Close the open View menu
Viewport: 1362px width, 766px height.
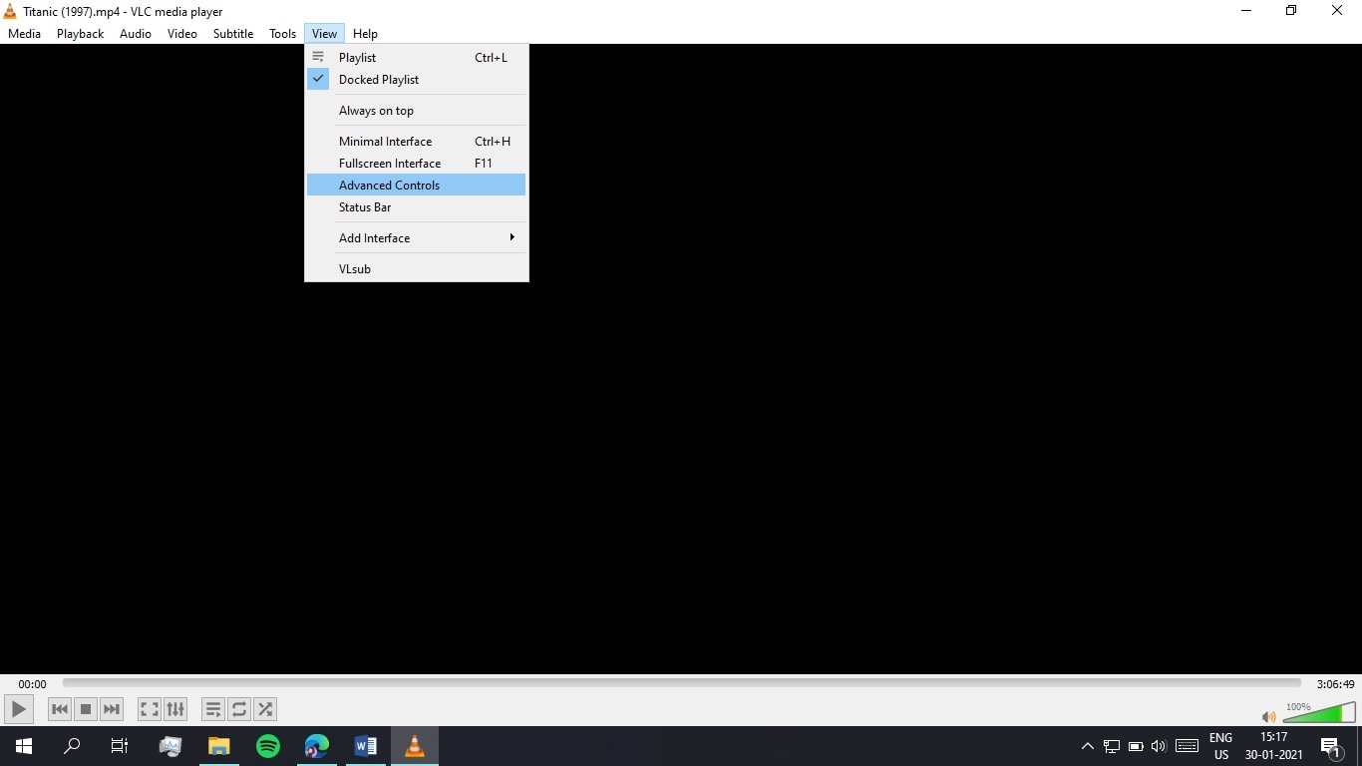pyautogui.click(x=324, y=33)
